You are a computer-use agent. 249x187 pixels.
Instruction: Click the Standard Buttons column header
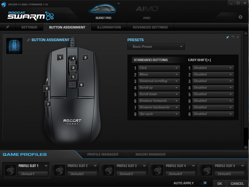151,60
